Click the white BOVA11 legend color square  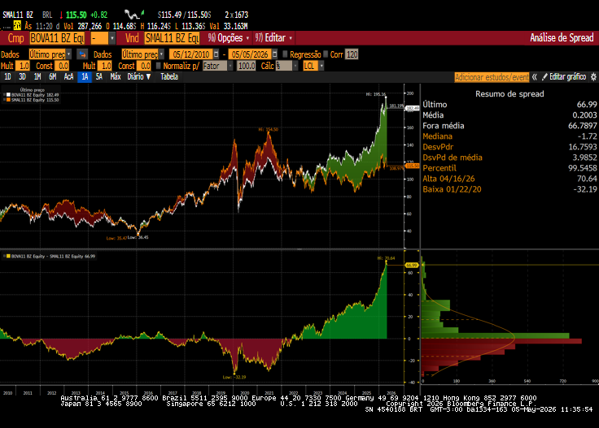(8, 95)
